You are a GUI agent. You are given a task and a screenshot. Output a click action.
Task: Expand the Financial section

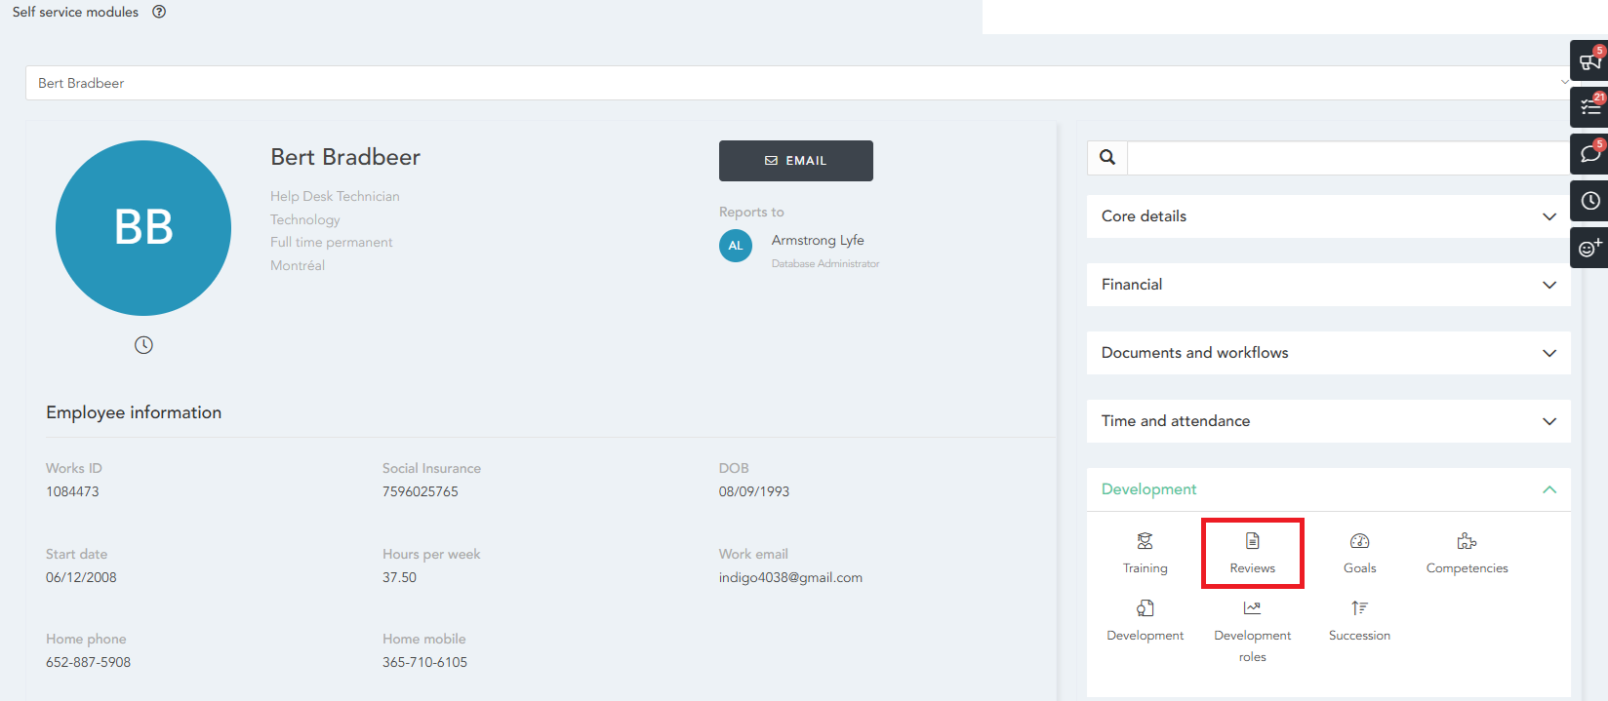tap(1328, 285)
